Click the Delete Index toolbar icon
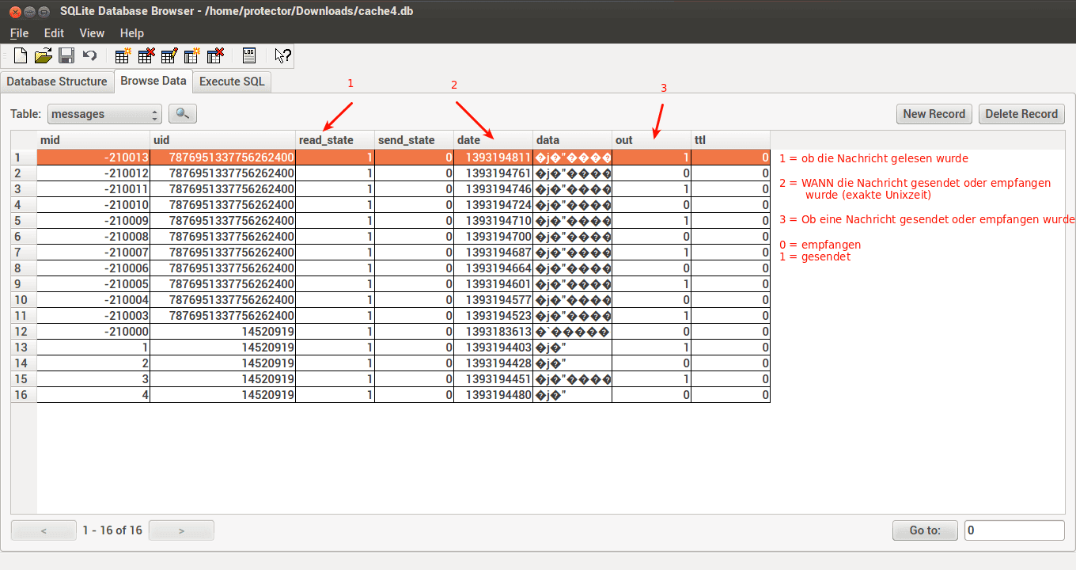The image size is (1076, 570). (215, 55)
